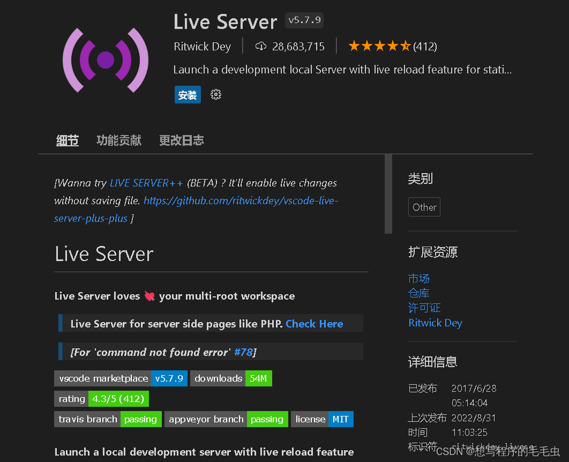This screenshot has width=569, height=462.
Task: Open the 更改日志 changelog tab
Action: [x=182, y=140]
